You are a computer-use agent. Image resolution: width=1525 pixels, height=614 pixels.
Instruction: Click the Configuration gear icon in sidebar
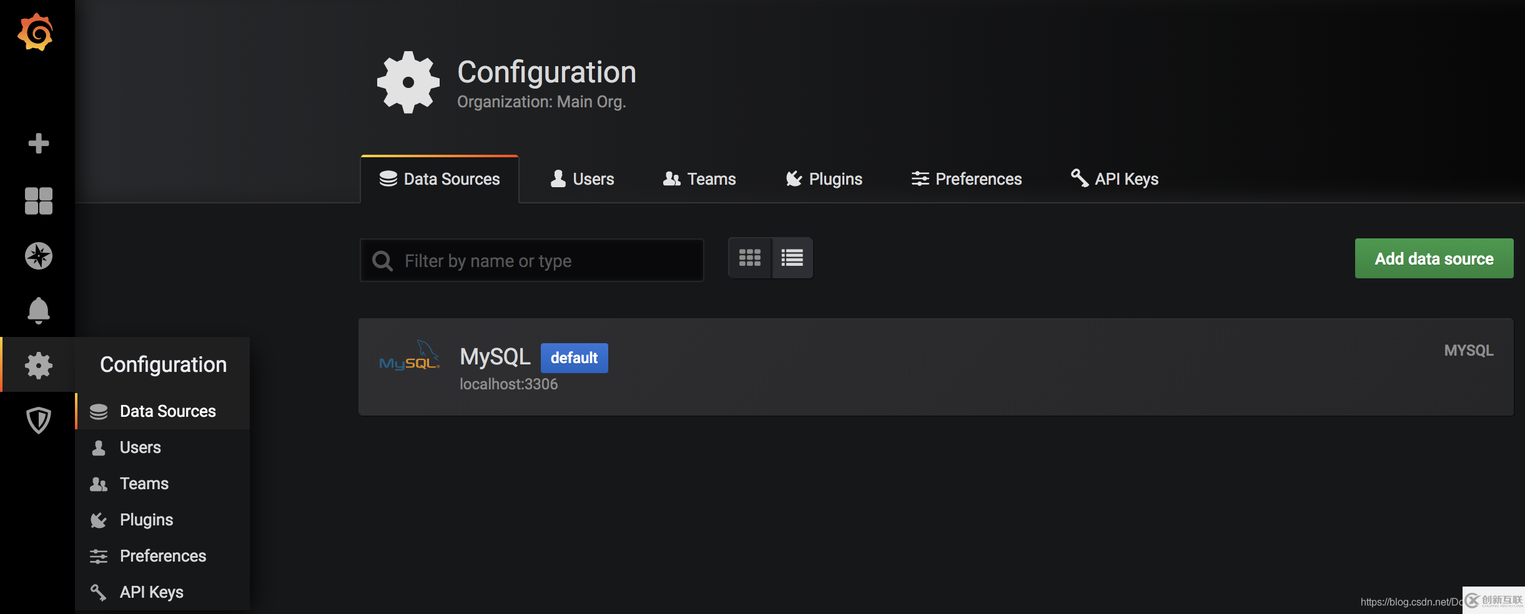tap(38, 365)
